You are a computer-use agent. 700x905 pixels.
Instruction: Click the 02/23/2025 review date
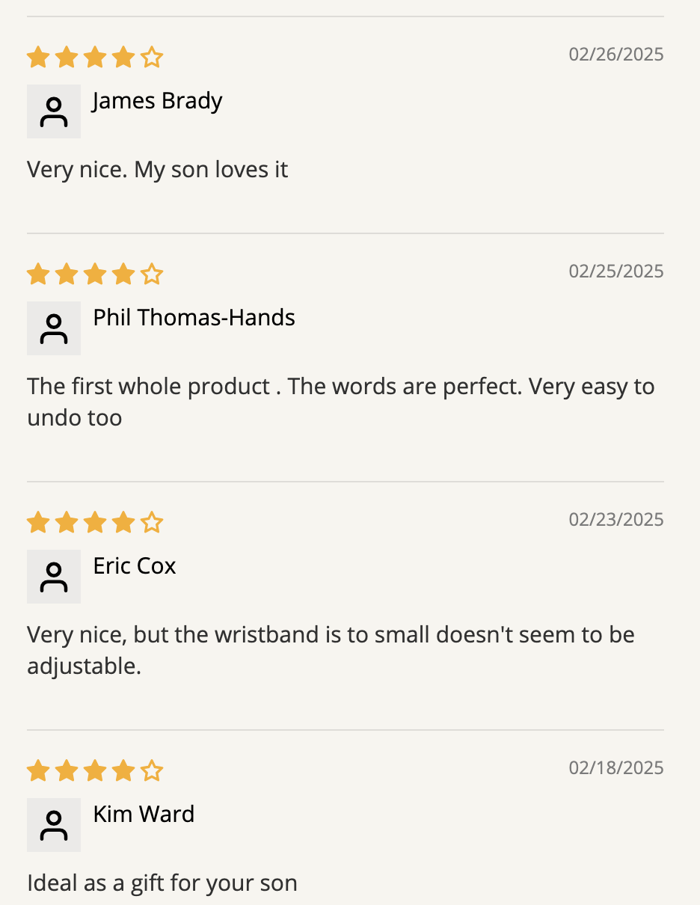[x=616, y=520]
